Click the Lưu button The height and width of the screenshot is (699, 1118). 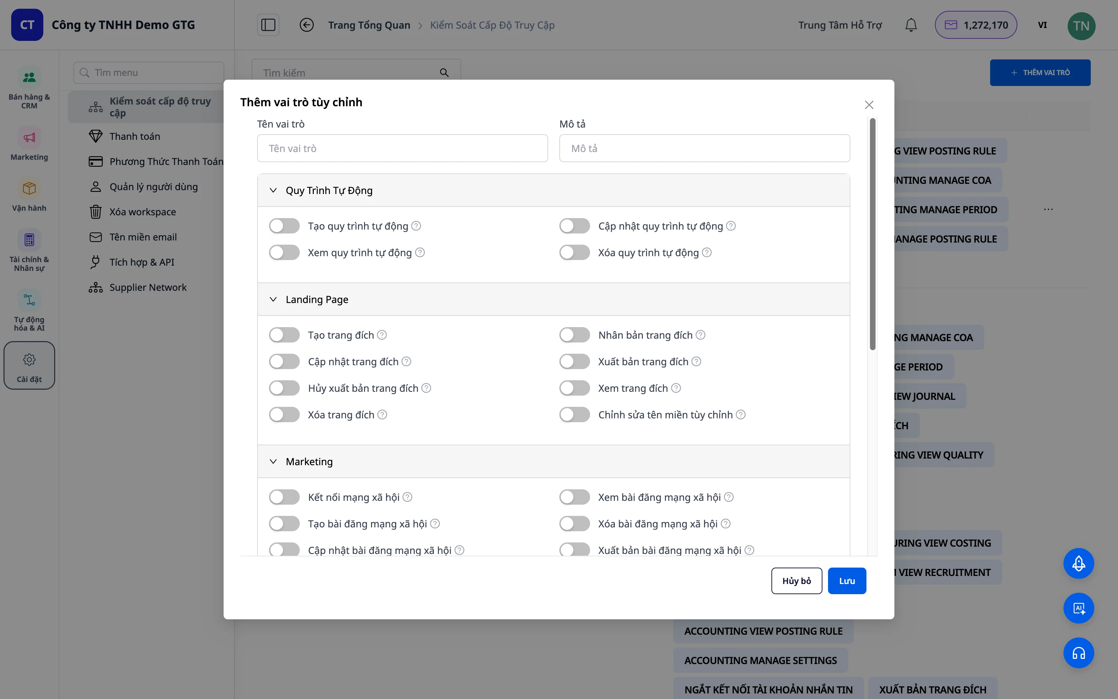[847, 581]
